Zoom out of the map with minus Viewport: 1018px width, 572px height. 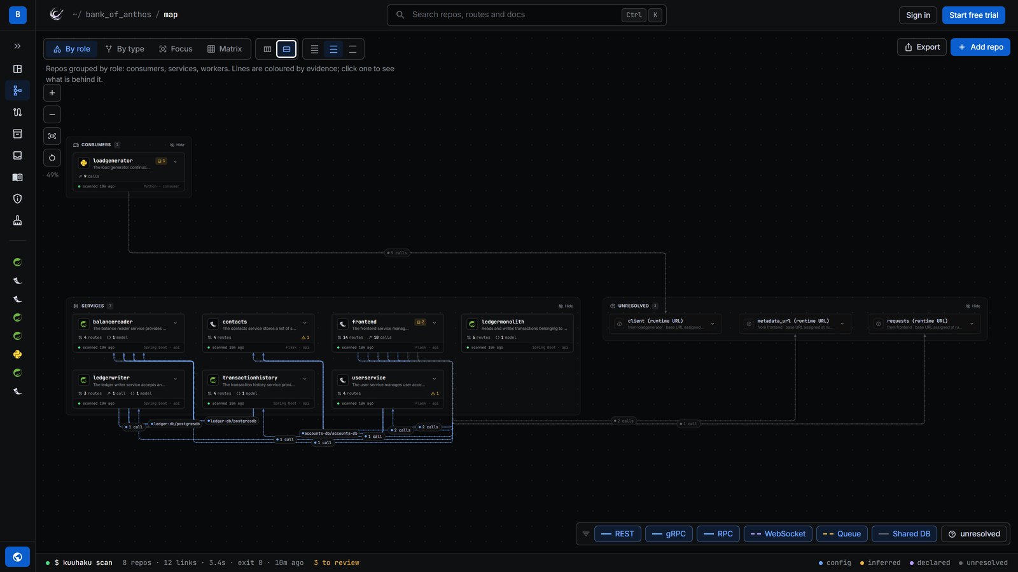click(52, 114)
